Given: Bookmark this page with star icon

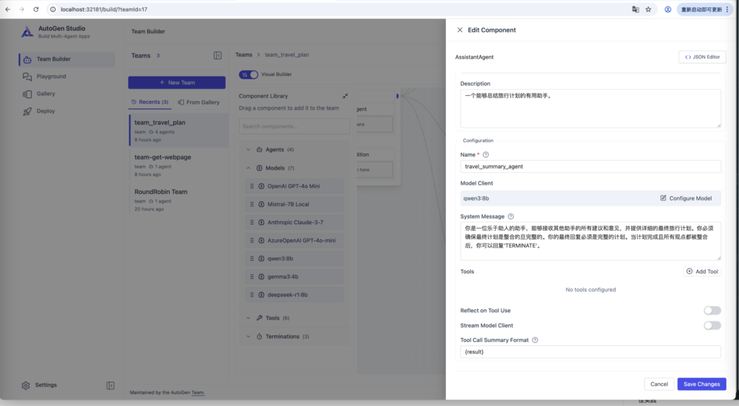Looking at the screenshot, I should [x=649, y=9].
